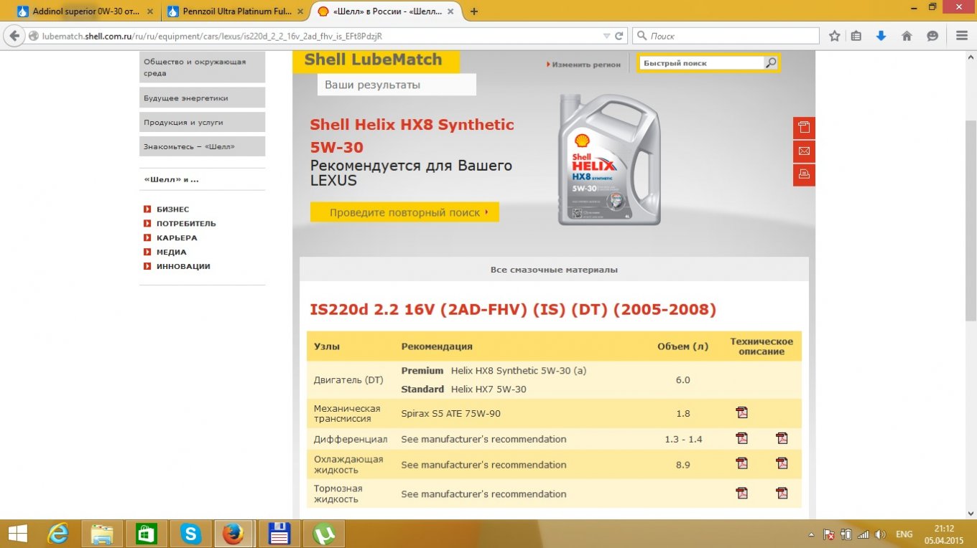Viewport: 977px width, 548px height.
Task: Open the ИННОВАЦИИ link
Action: click(183, 267)
